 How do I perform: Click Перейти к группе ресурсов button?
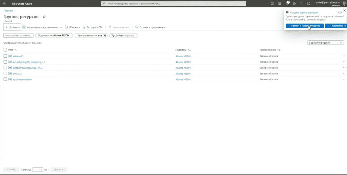point(305,26)
